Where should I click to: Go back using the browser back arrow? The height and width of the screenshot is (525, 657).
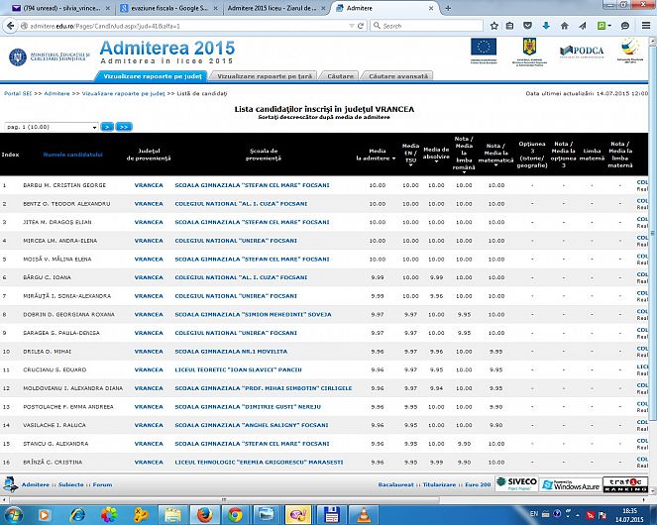11,26
